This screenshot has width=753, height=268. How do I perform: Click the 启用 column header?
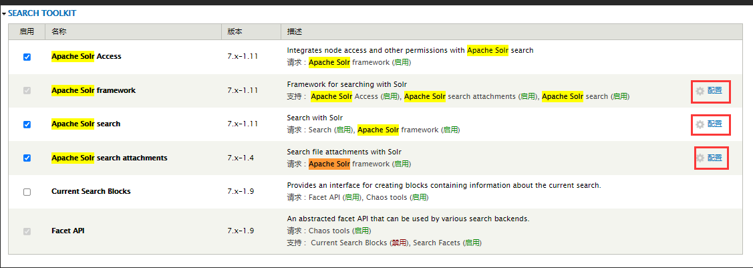pyautogui.click(x=27, y=31)
